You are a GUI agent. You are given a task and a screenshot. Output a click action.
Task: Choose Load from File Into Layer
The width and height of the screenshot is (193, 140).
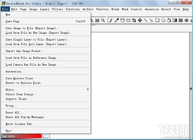pyautogui.click(x=46, y=44)
